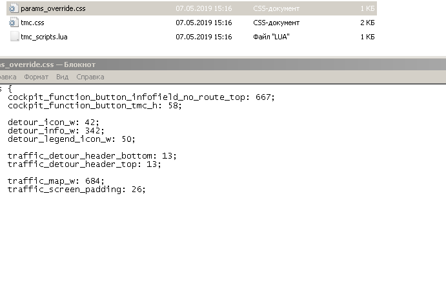Click the tmc.css file name
The height and width of the screenshot is (294, 446).
pyautogui.click(x=32, y=23)
